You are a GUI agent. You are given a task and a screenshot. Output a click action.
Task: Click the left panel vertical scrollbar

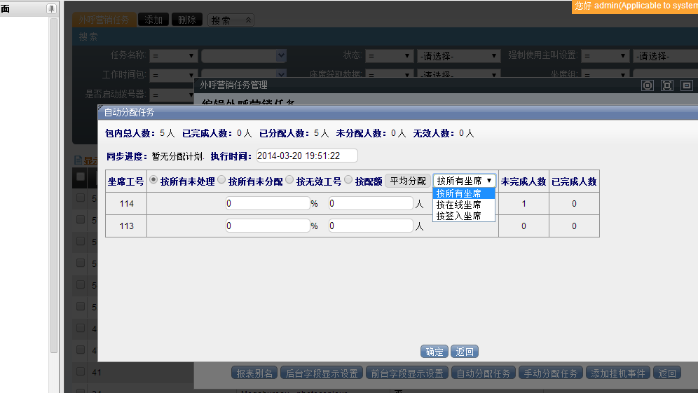54,182
